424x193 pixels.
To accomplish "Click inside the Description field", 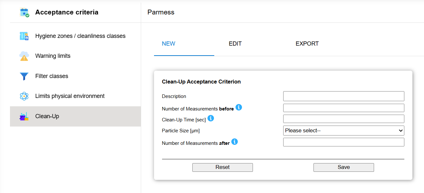I will tap(343, 96).
